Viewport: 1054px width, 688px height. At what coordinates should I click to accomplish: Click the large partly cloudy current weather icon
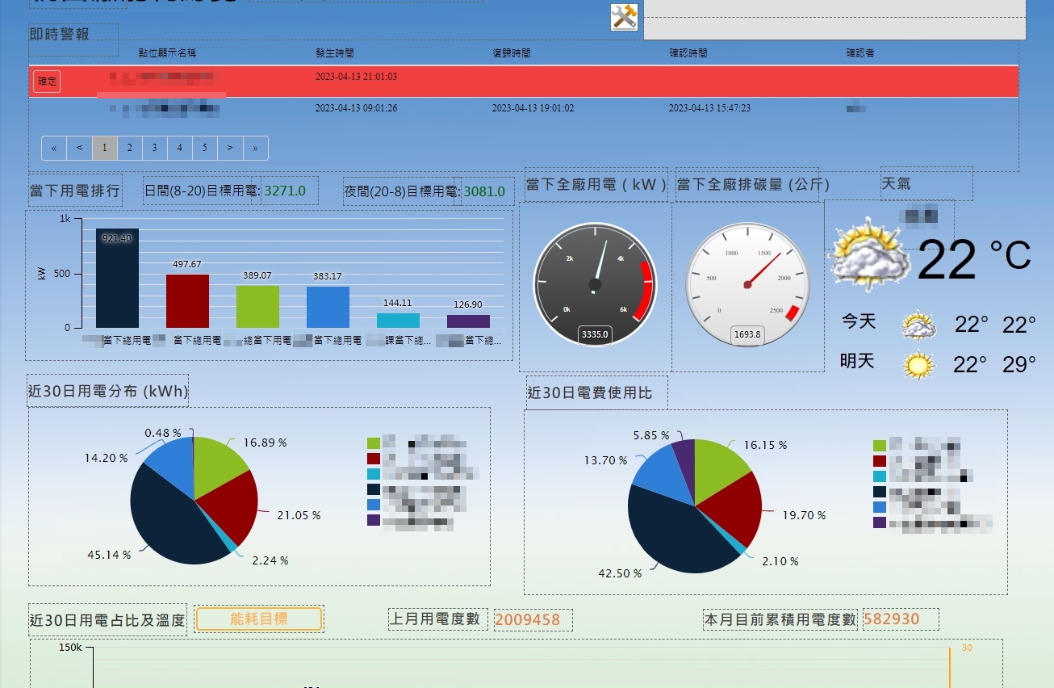[x=867, y=254]
